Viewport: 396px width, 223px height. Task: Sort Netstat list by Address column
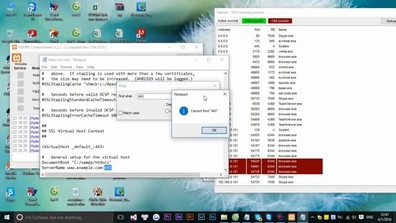(x=224, y=30)
